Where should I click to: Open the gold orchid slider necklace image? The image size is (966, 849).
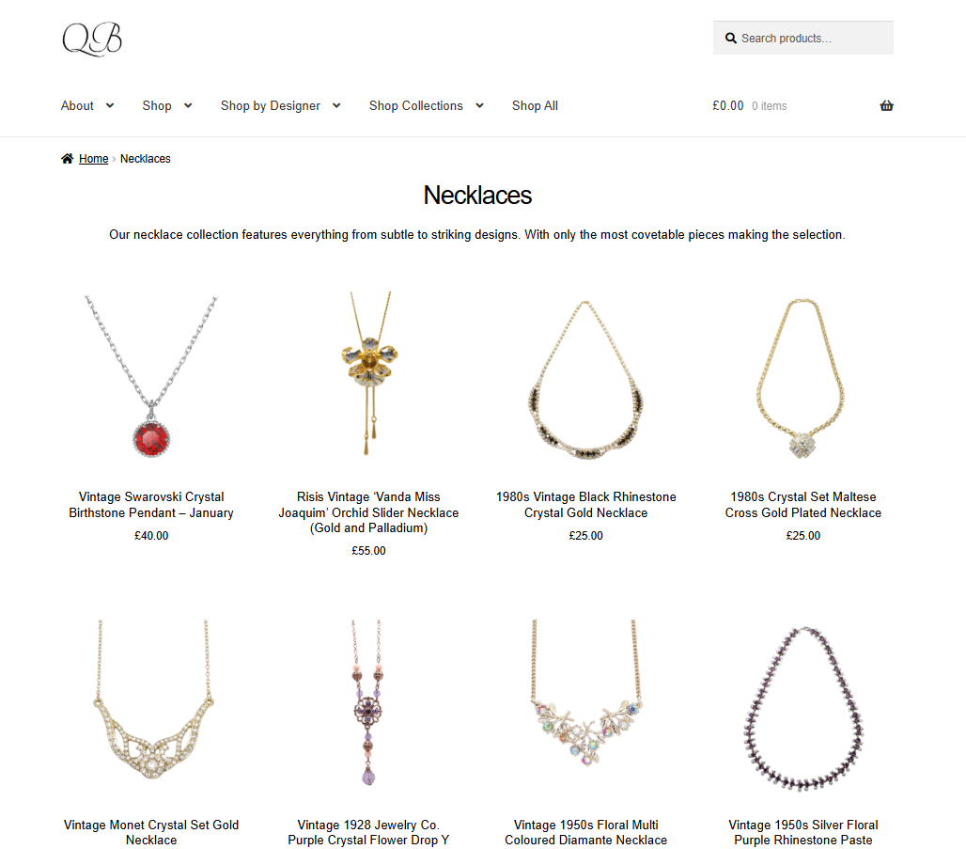click(x=368, y=375)
